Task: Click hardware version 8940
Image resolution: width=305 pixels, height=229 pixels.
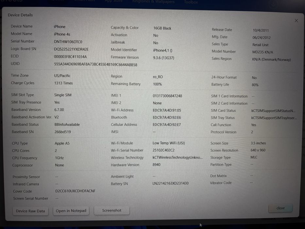Action: click(x=156, y=165)
